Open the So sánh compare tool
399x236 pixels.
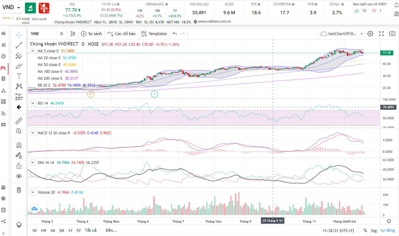(91, 33)
